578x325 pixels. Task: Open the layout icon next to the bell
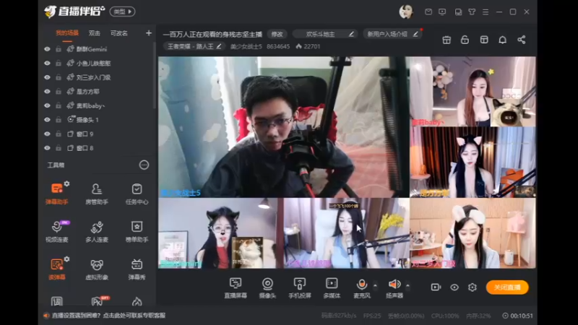(484, 40)
